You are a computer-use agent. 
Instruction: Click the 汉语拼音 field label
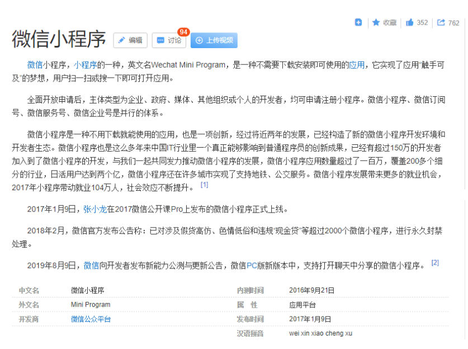pyautogui.click(x=250, y=333)
